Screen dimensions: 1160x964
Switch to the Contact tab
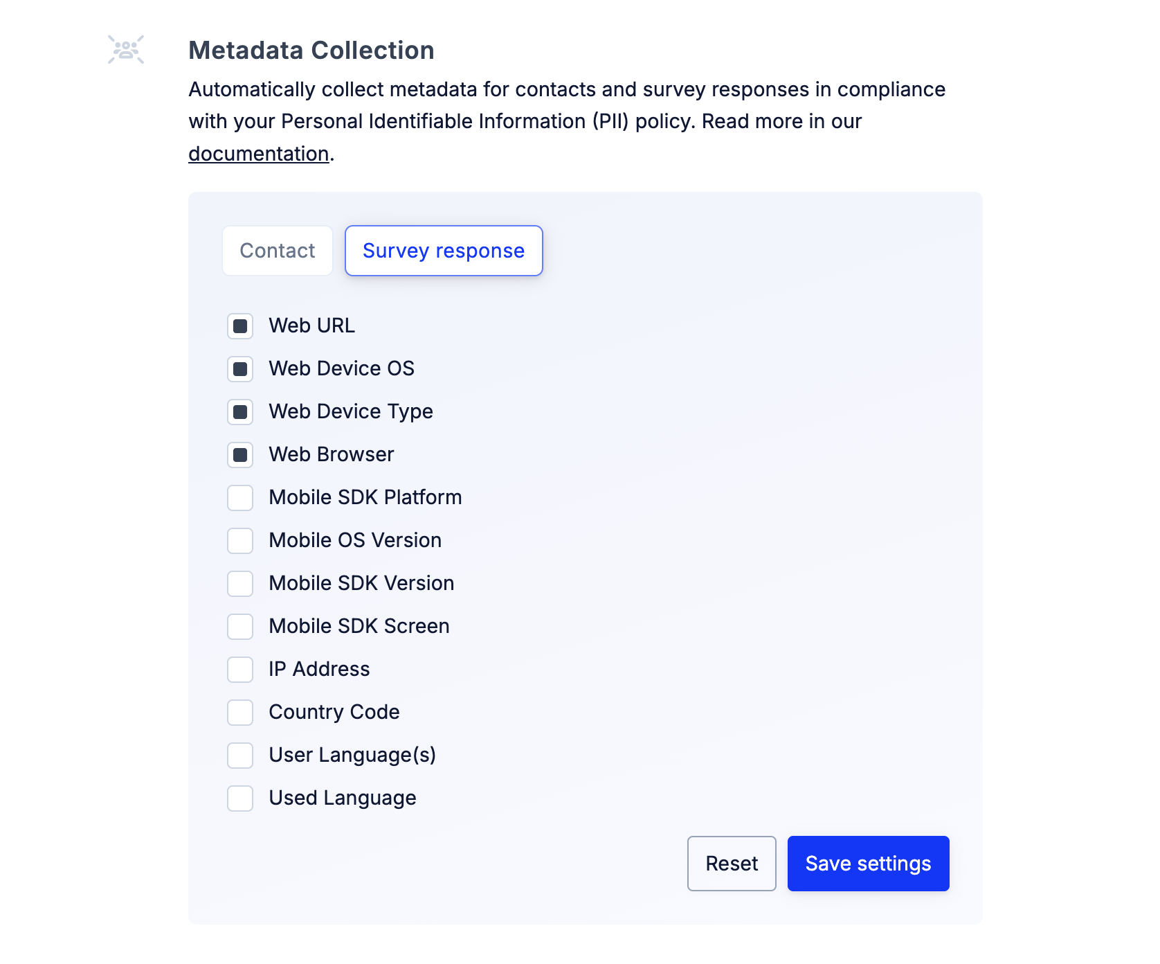coord(278,251)
